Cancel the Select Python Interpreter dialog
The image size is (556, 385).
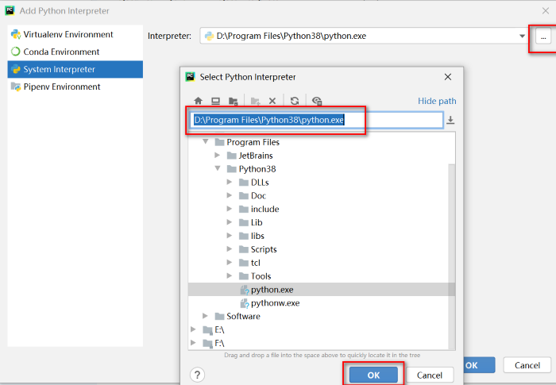coord(430,375)
